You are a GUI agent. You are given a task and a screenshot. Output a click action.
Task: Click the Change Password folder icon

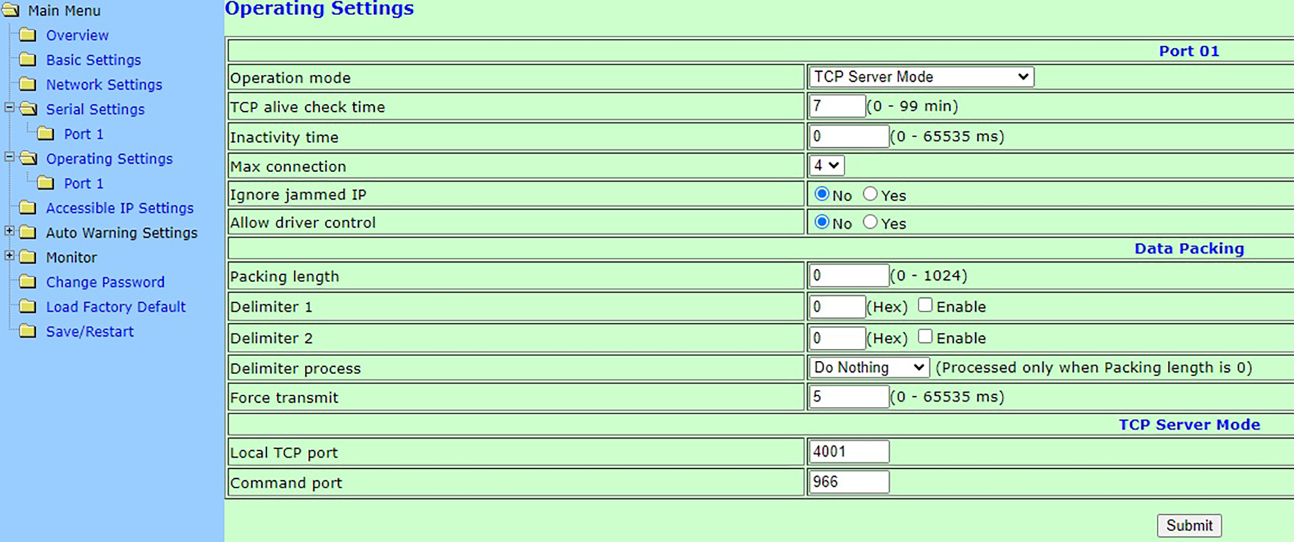click(x=27, y=282)
